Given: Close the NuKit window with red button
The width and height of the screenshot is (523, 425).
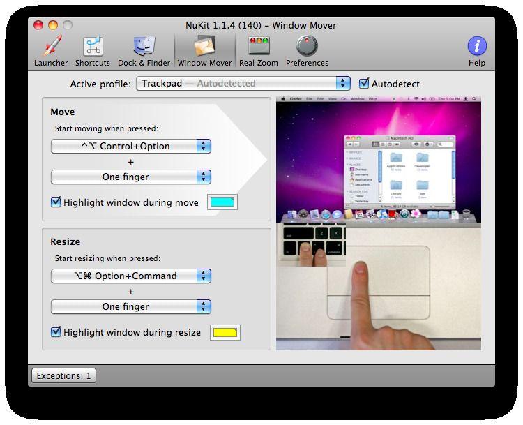Looking at the screenshot, I should [38, 25].
